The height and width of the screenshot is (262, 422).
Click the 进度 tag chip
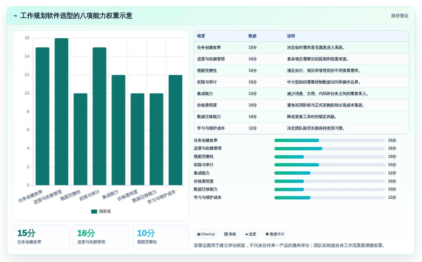251,234
